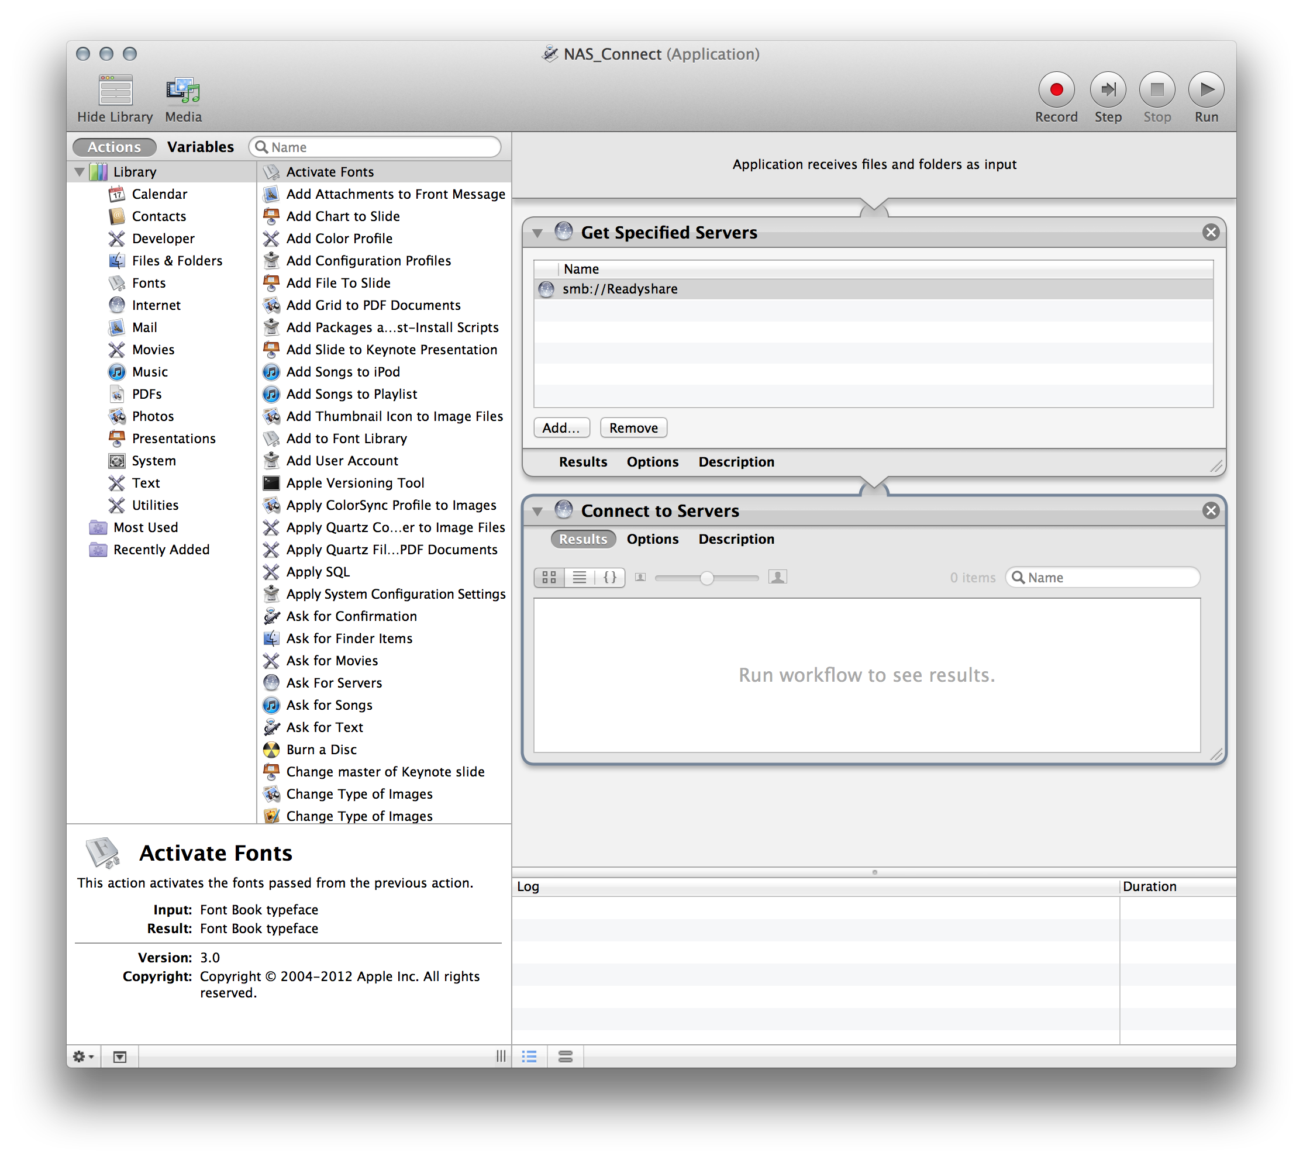Open the Files & Folders category
This screenshot has width=1303, height=1160.
[177, 261]
